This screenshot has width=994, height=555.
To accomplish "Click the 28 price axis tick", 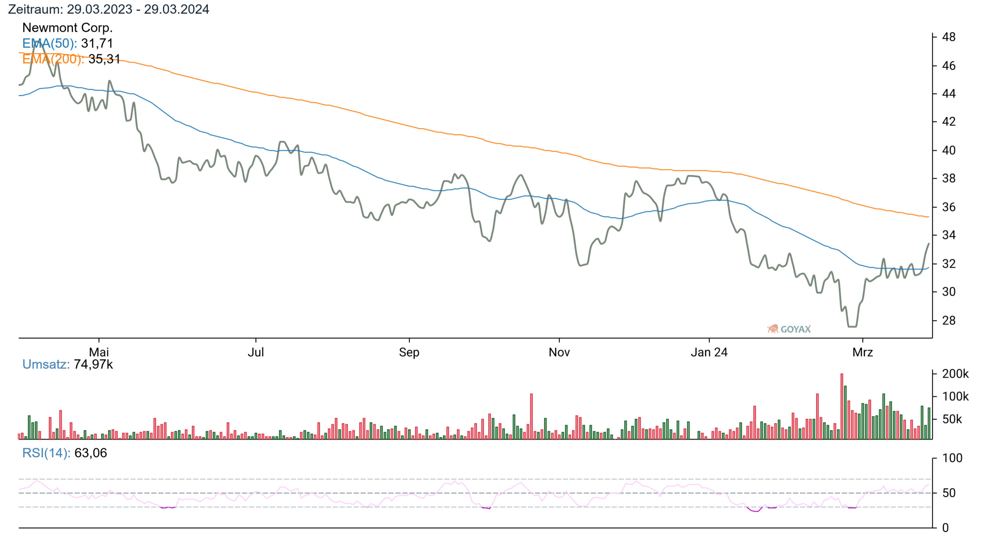I will [x=949, y=320].
